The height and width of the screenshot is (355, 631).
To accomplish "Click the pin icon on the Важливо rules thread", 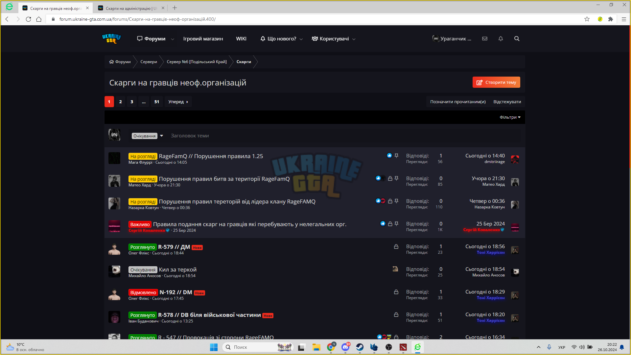I will [397, 224].
